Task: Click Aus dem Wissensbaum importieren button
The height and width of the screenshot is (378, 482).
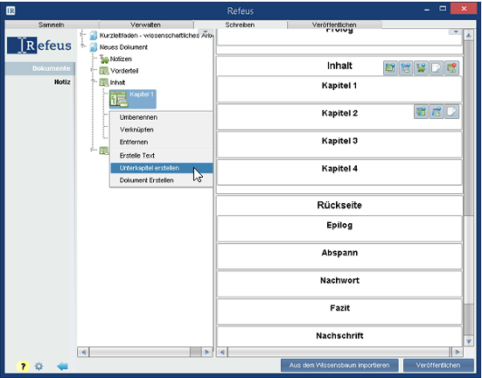Action: [x=339, y=365]
